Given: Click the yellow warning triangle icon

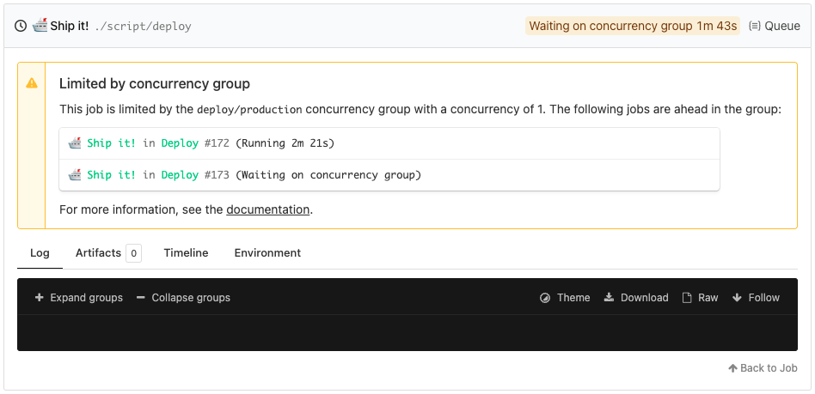Looking at the screenshot, I should 32,83.
